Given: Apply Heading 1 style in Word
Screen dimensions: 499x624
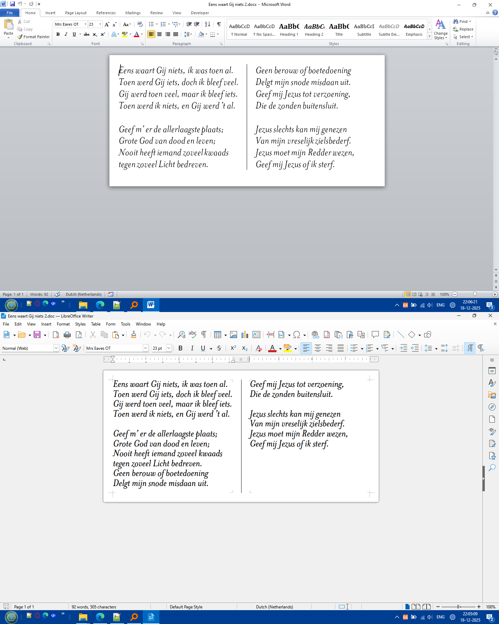Looking at the screenshot, I should [289, 29].
